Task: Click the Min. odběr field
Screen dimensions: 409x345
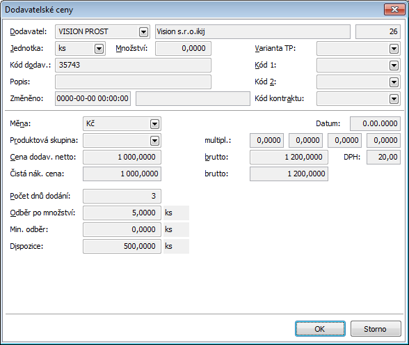Action: click(x=122, y=229)
